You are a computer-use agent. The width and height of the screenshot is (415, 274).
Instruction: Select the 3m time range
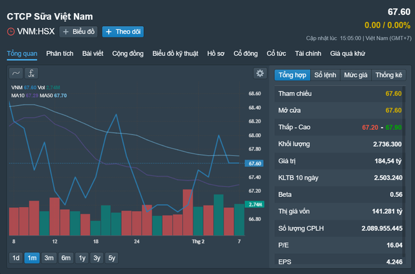(x=49, y=258)
